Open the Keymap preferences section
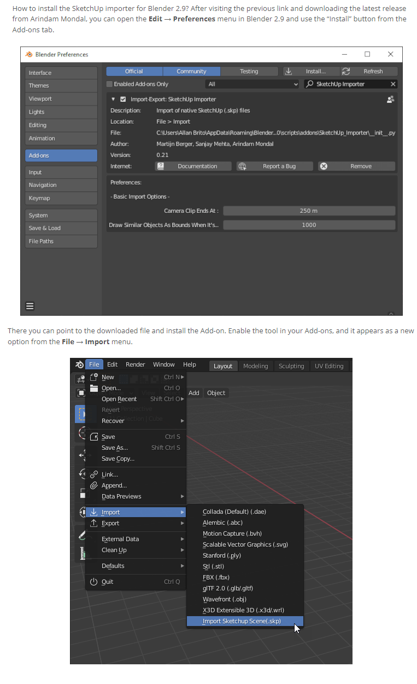This screenshot has height=684, width=417. pyautogui.click(x=61, y=198)
